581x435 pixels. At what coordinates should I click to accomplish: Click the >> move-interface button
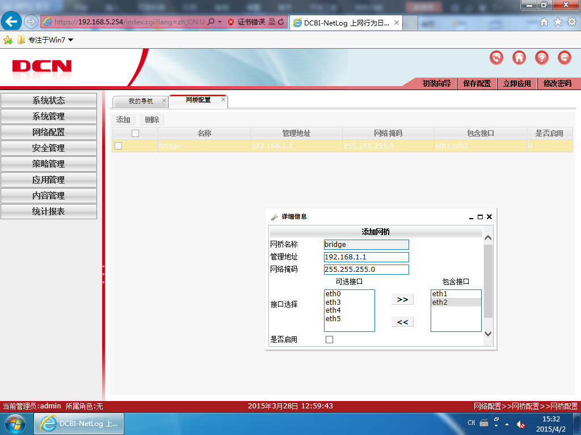402,299
